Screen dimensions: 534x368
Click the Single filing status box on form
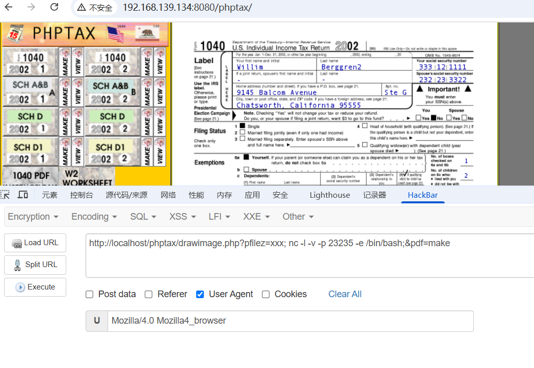(x=243, y=126)
